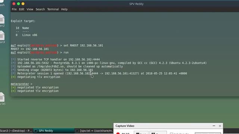Image resolution: width=239 pixels, height=134 pixels.
Task: Open the Search menu
Action: point(40,9)
